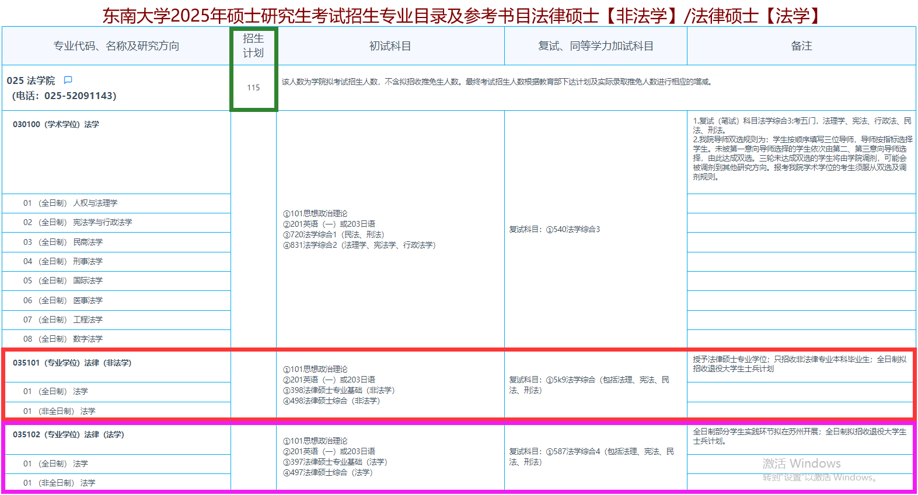Select direction 03 民商法学
The height and width of the screenshot is (495, 918).
[x=63, y=242]
